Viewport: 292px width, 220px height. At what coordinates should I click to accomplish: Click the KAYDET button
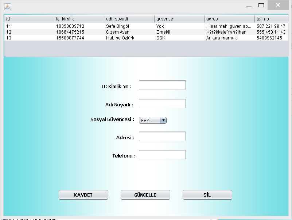pyautogui.click(x=83, y=195)
